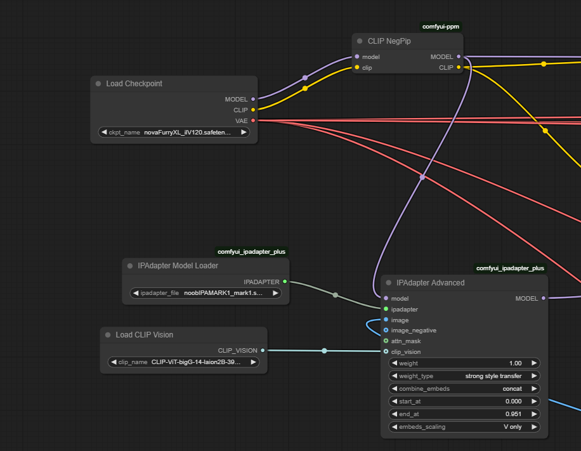Click the MODEL output slot on IPAdapter Advanced
Viewport: 581px width, 451px height.
[543, 298]
